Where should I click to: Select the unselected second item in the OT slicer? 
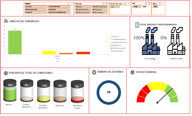146,7
